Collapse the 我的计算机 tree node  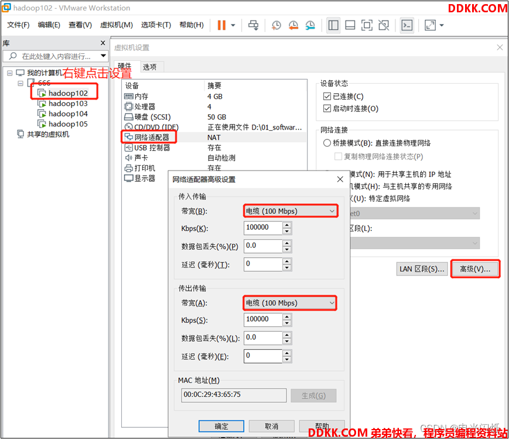tap(10, 73)
